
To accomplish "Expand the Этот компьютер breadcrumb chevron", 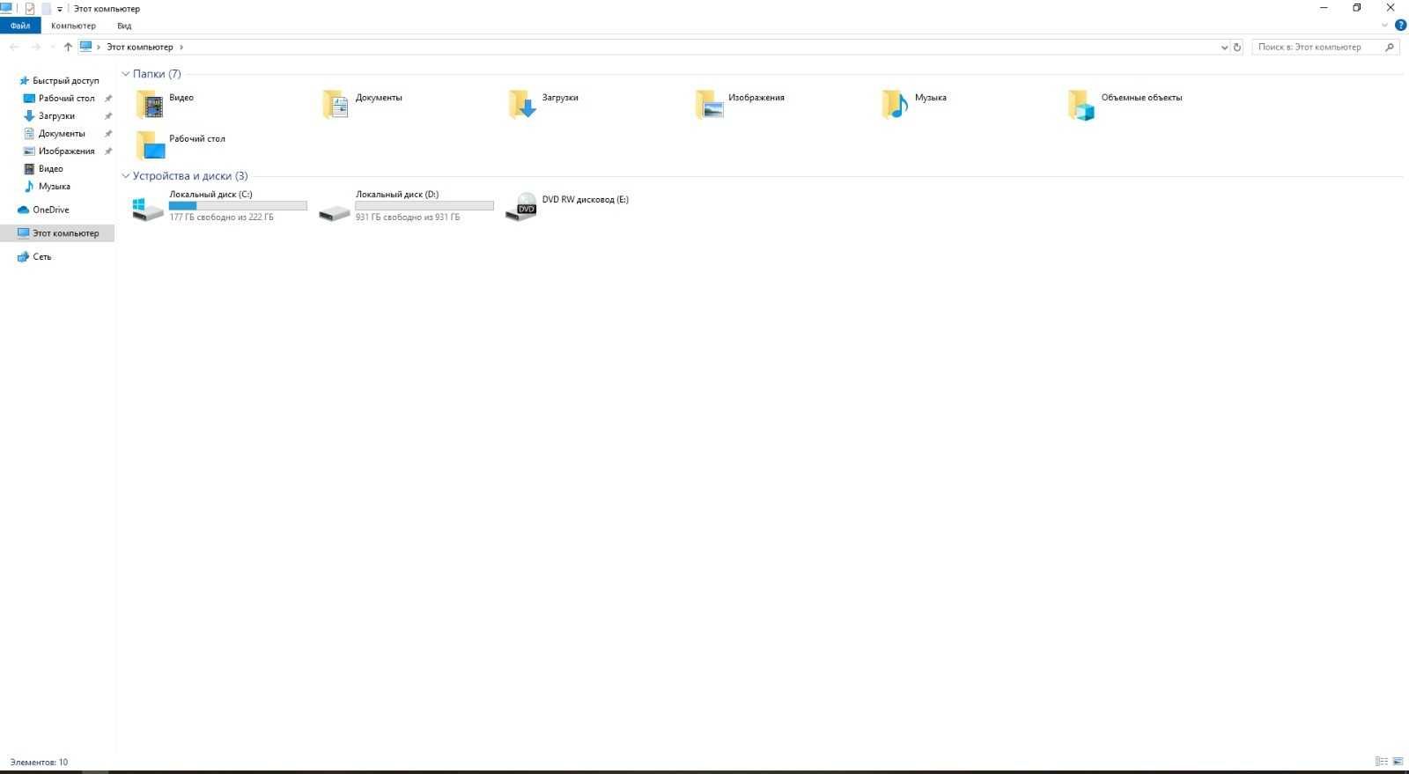I will 181,47.
